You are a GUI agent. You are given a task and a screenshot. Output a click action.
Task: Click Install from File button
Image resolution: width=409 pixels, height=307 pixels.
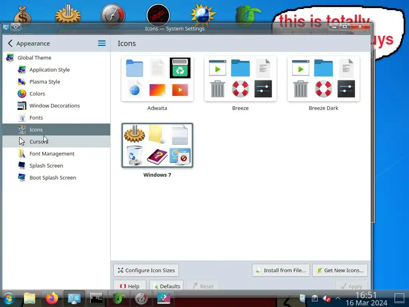pyautogui.click(x=281, y=271)
